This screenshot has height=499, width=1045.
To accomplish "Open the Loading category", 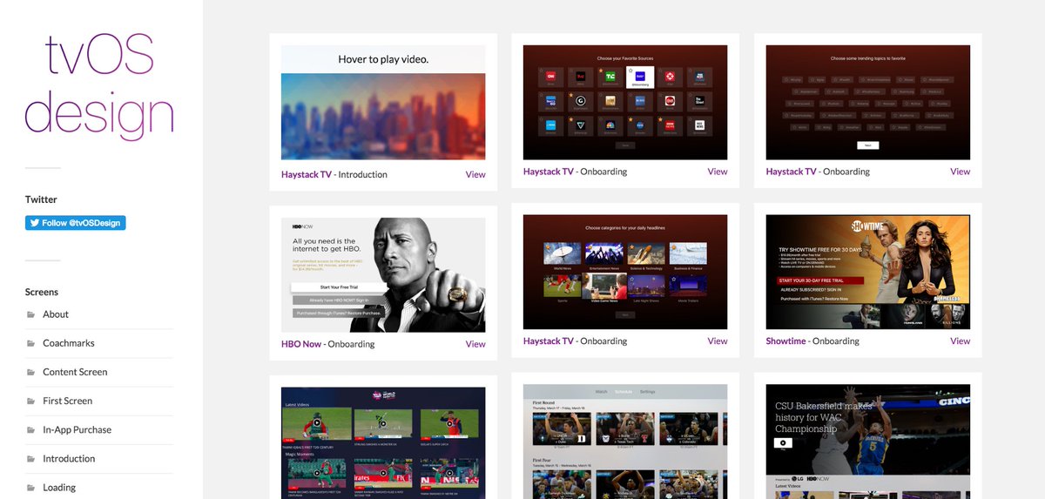I will point(59,488).
